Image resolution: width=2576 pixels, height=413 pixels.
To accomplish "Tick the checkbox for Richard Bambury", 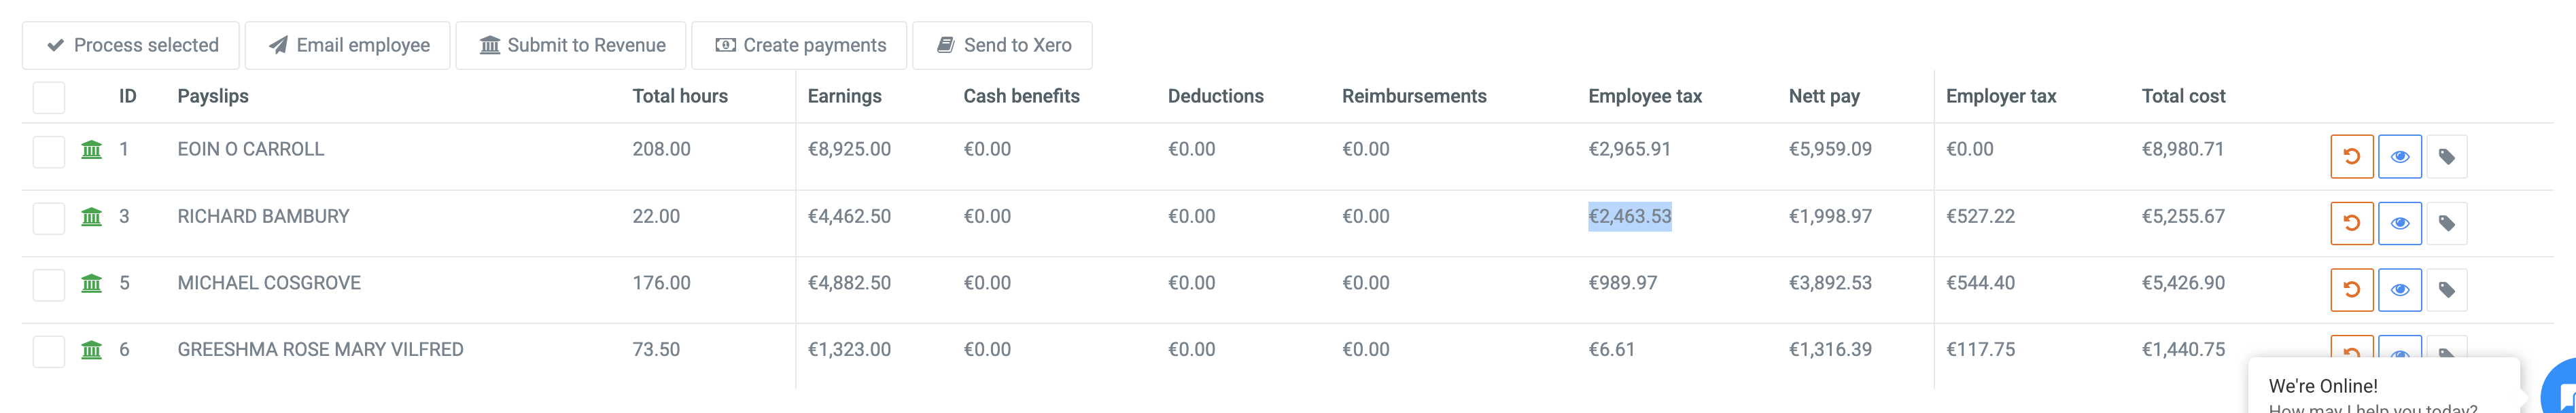I will tap(49, 218).
